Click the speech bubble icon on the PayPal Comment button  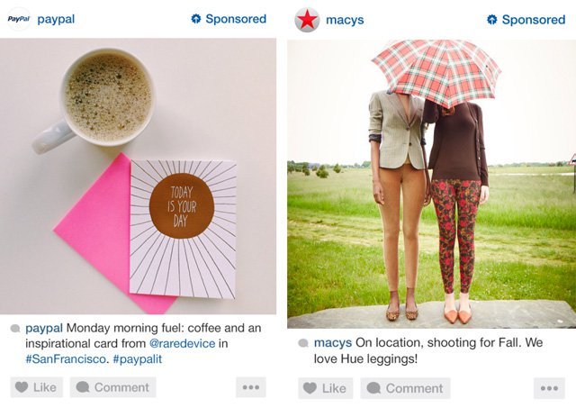(83, 387)
